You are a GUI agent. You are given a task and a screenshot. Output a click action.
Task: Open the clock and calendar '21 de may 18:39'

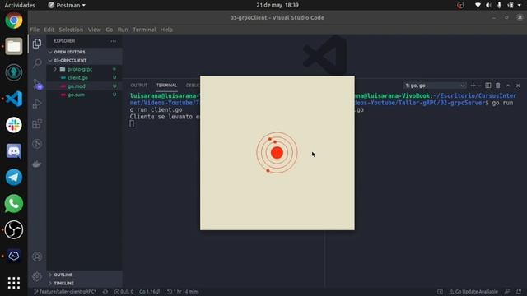coord(277,5)
